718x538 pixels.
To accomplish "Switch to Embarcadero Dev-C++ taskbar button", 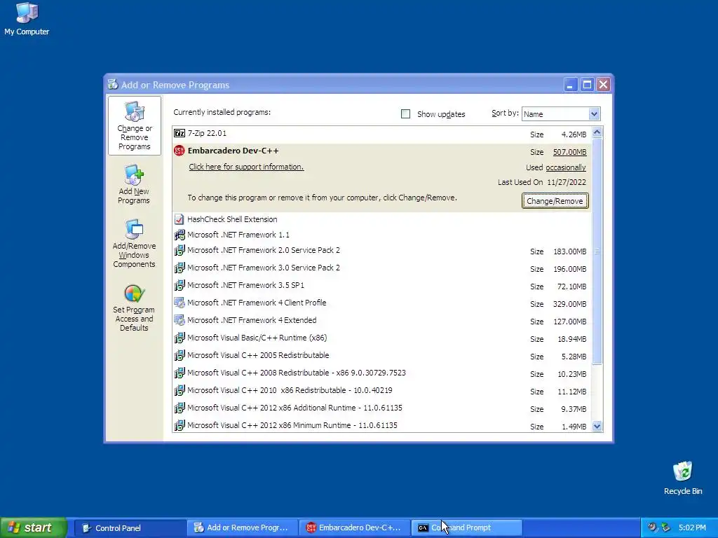I will coord(354,528).
